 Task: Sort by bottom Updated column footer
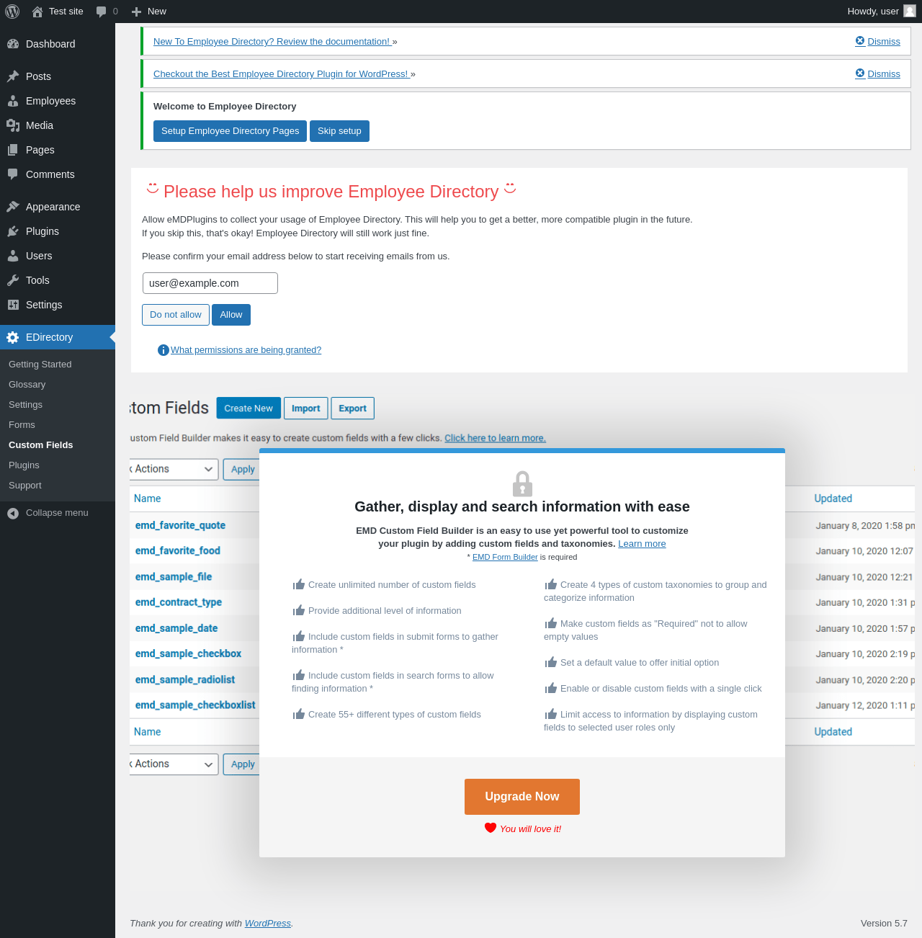pos(833,732)
